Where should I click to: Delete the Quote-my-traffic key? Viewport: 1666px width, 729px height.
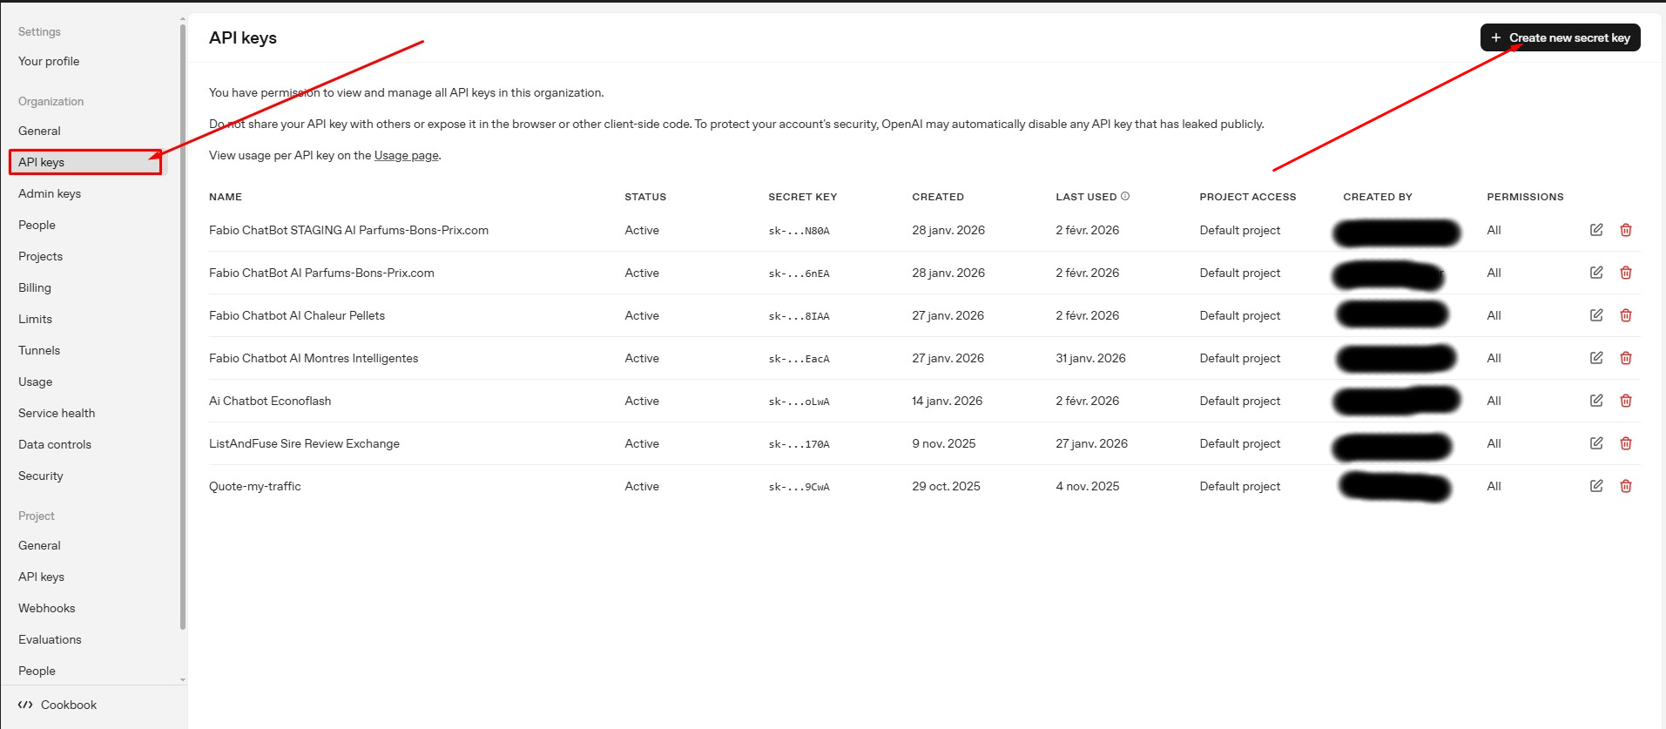[x=1625, y=486]
